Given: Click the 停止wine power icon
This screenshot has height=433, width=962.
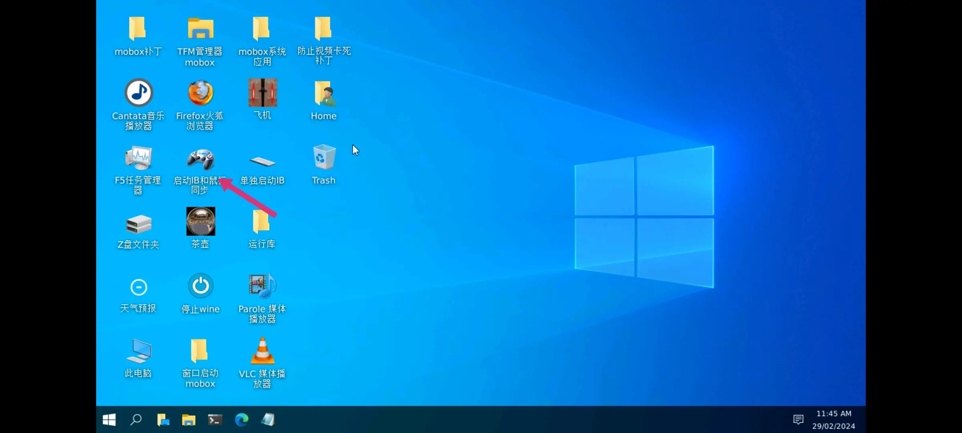Looking at the screenshot, I should point(200,286).
